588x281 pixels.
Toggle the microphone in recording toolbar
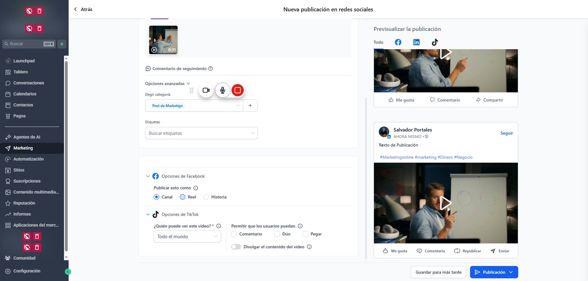point(222,90)
